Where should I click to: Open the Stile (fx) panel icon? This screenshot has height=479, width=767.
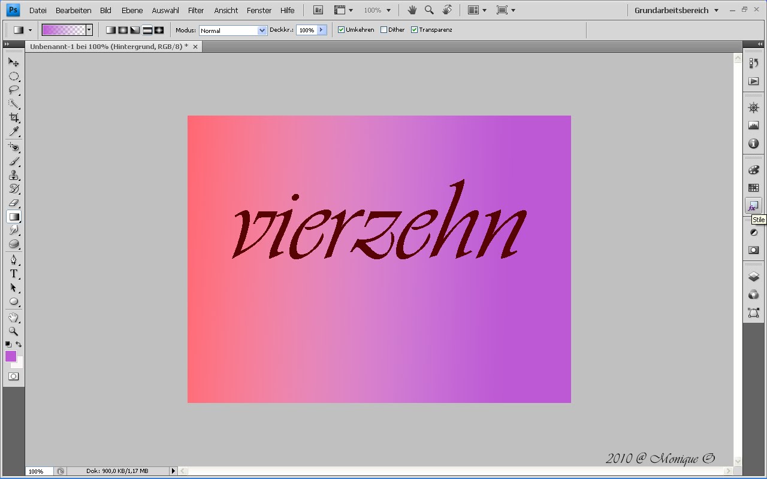click(753, 206)
